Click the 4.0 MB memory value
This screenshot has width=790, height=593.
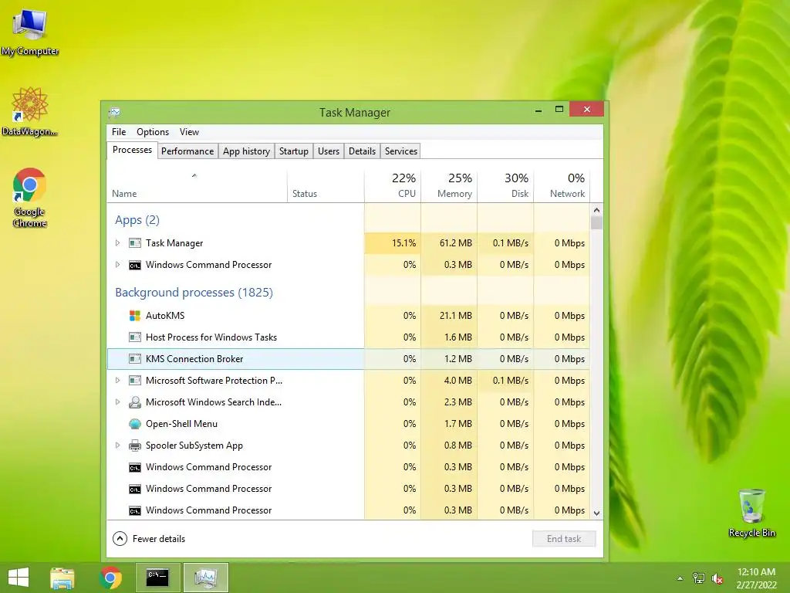pyautogui.click(x=458, y=381)
